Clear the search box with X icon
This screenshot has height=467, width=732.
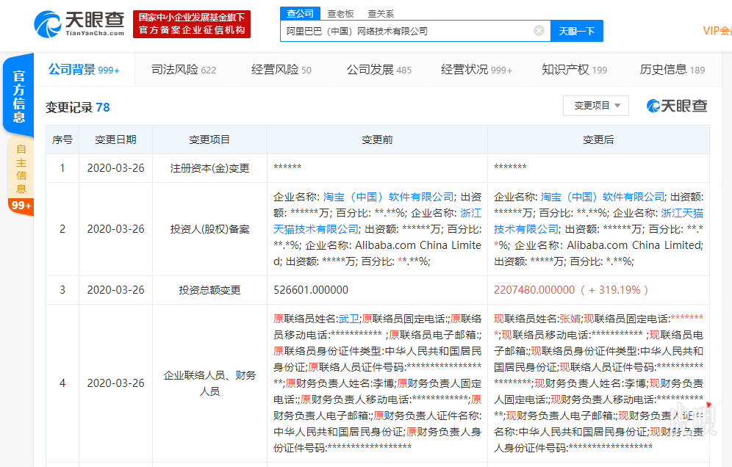pyautogui.click(x=539, y=31)
